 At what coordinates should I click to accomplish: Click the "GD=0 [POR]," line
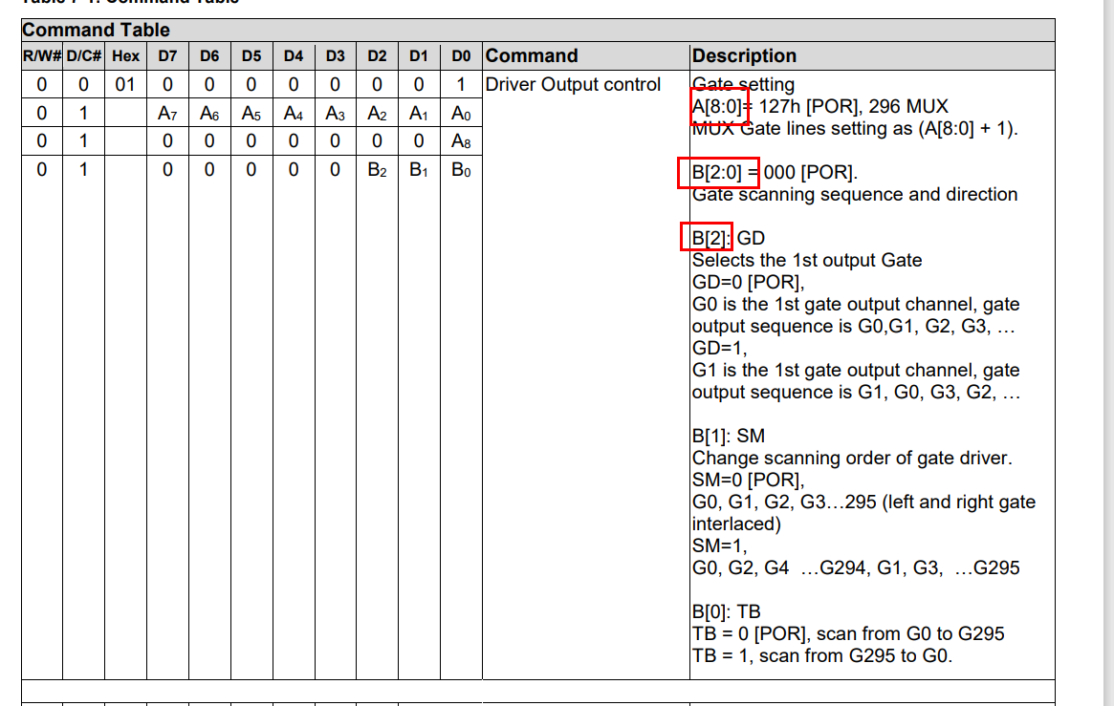point(748,283)
